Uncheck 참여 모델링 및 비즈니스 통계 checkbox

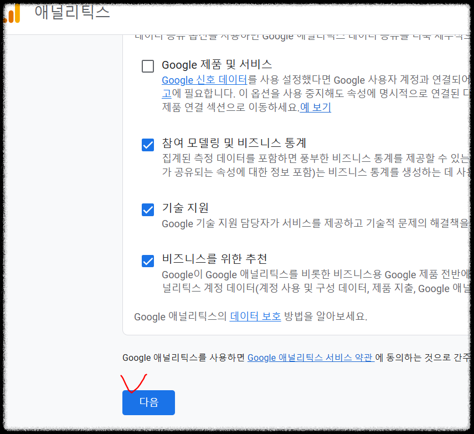click(148, 145)
